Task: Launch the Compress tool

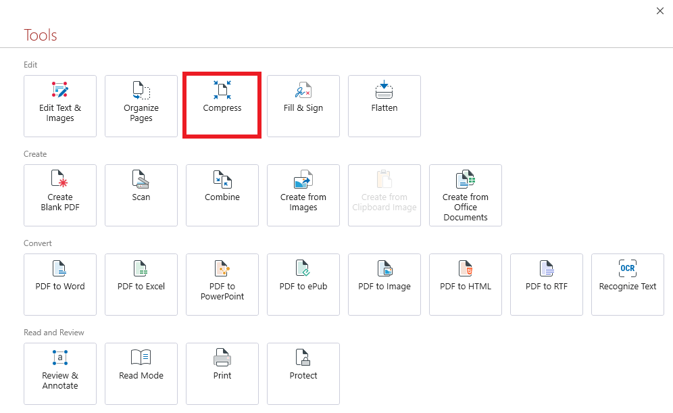Action: coord(222,106)
